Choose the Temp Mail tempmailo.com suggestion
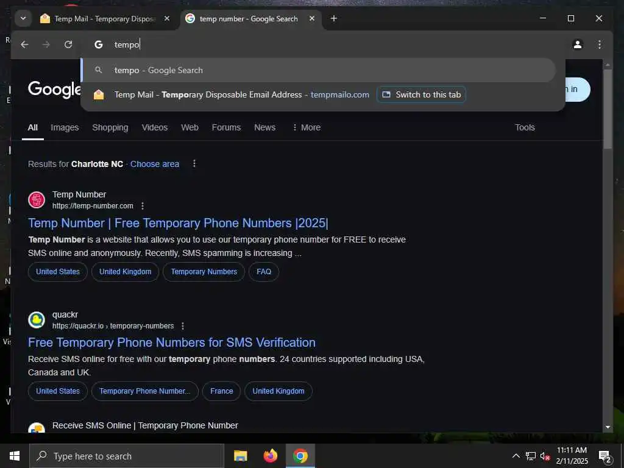Image resolution: width=624 pixels, height=468 pixels. coord(241,94)
